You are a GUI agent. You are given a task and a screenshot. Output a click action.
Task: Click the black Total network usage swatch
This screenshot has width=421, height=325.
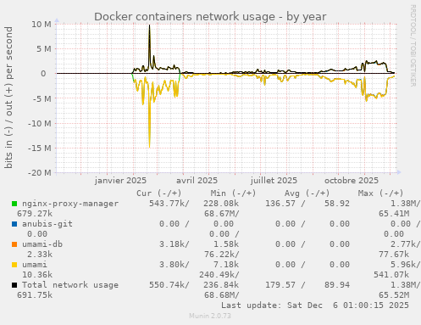click(14, 285)
